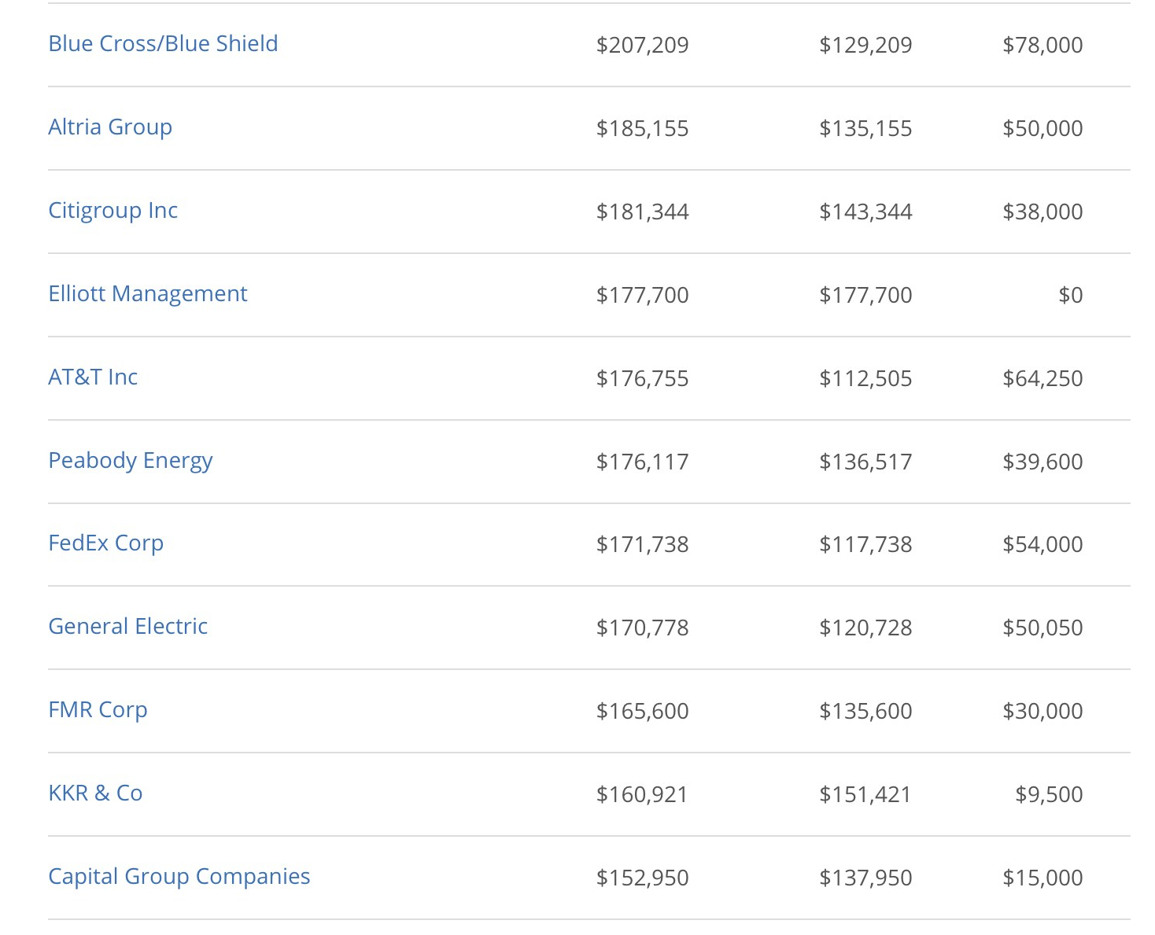Select the $50,050 General Electric amount
Image resolution: width=1155 pixels, height=935 pixels.
click(1042, 628)
